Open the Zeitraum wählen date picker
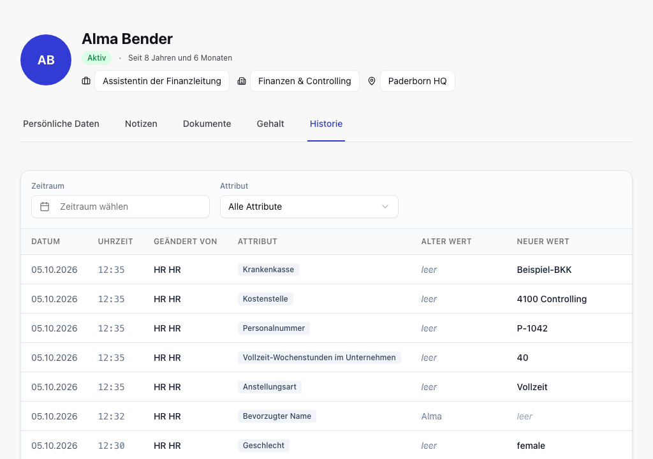The image size is (653, 459). click(121, 207)
